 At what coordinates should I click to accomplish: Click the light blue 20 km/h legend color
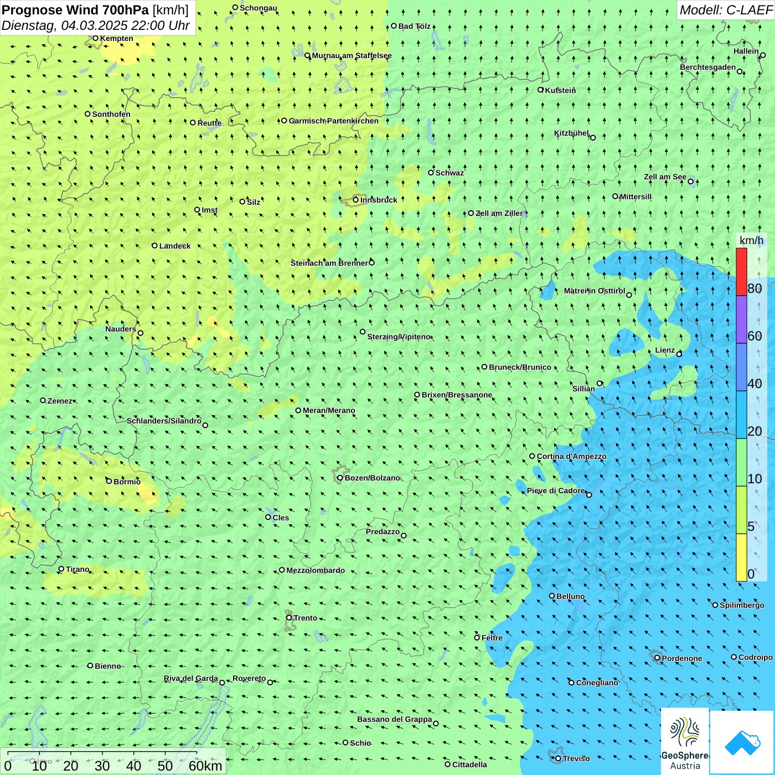[741, 415]
